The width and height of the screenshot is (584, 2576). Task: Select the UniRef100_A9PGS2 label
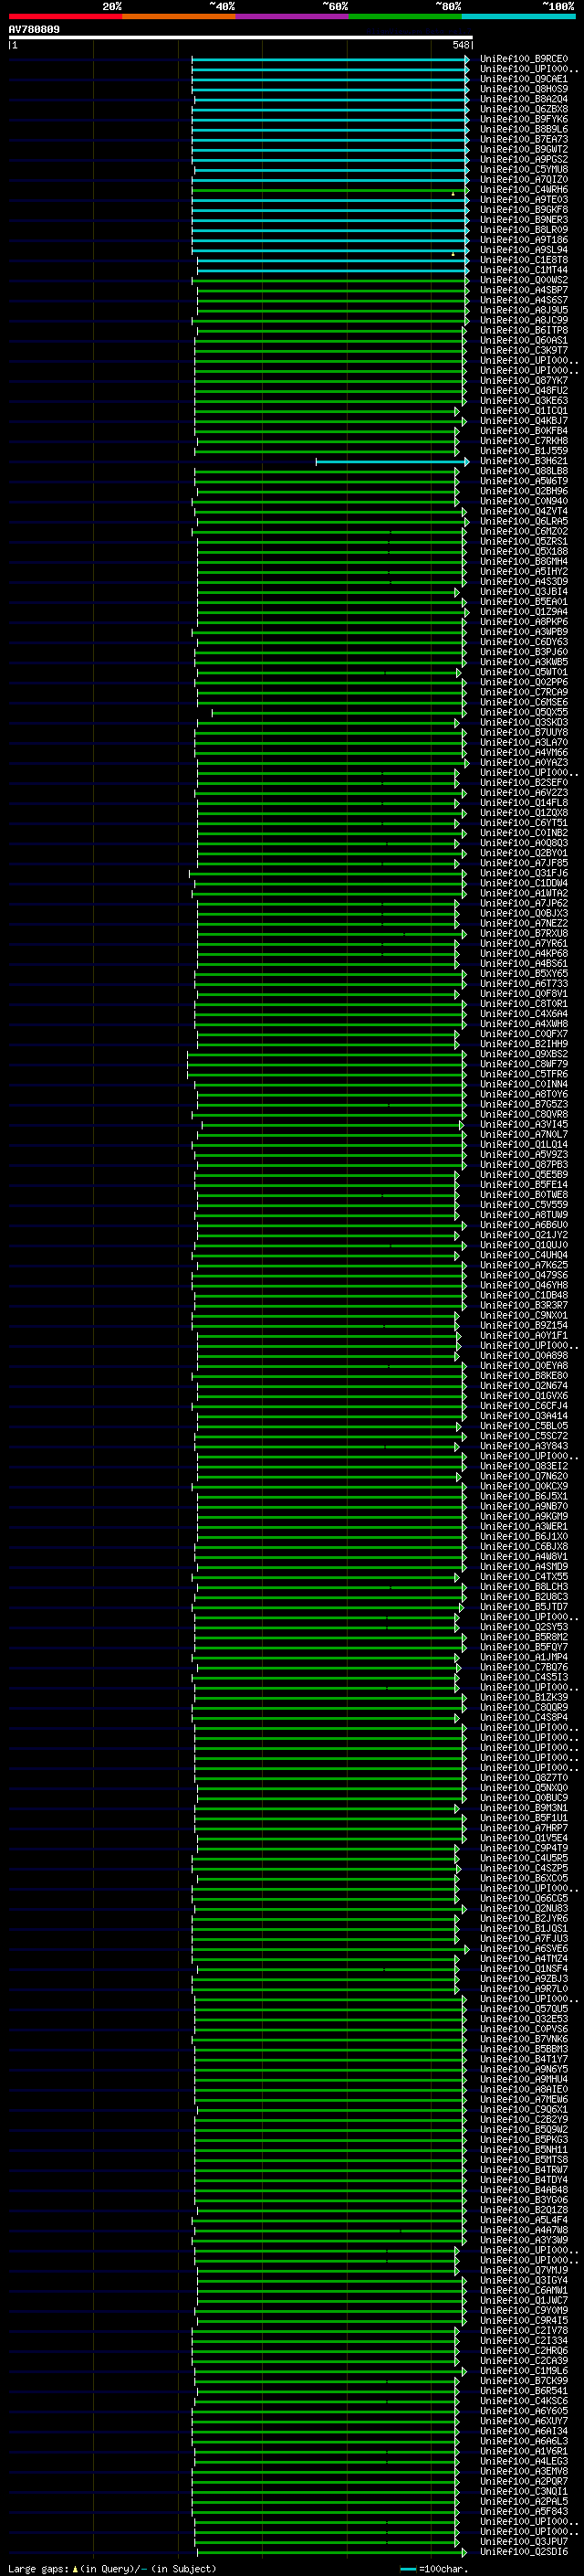coord(523,159)
